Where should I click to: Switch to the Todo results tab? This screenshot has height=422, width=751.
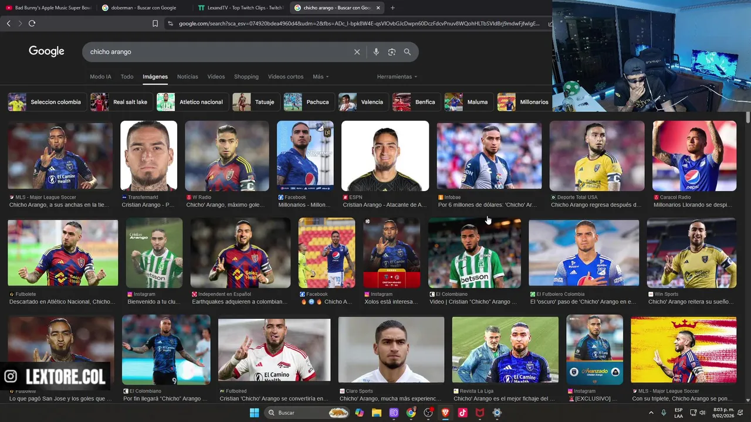click(127, 77)
